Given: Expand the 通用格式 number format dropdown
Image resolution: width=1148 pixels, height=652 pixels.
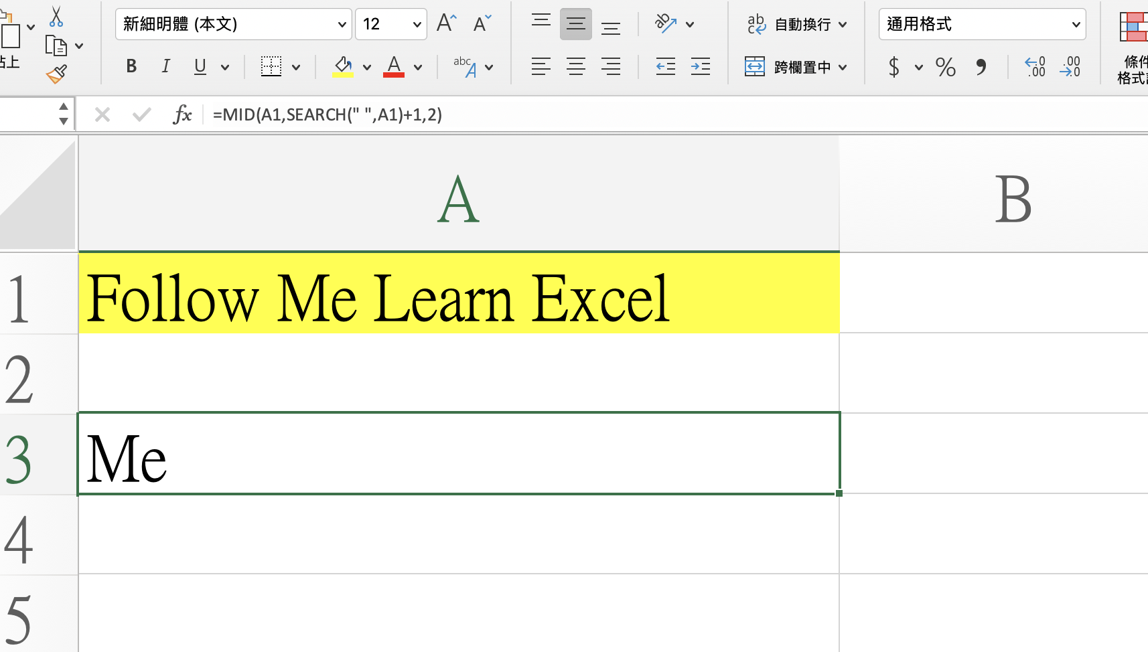Looking at the screenshot, I should (x=1075, y=25).
